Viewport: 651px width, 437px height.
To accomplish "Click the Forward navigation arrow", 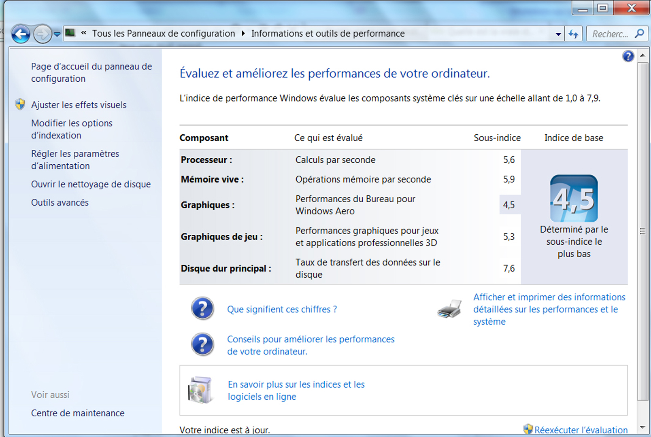I will coord(42,34).
